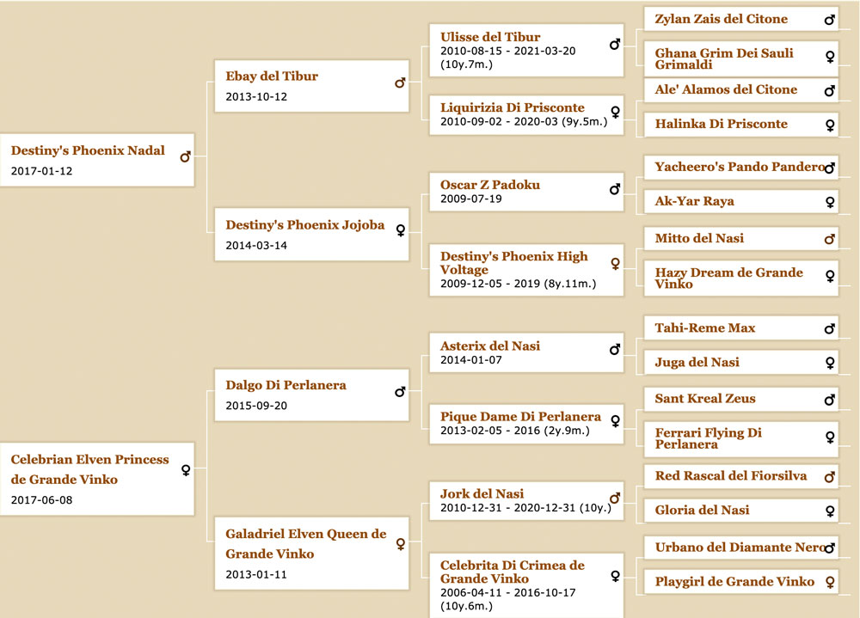Click female icon beside Galadriel Elven Queen
Screen dimensions: 860x618
point(401,544)
